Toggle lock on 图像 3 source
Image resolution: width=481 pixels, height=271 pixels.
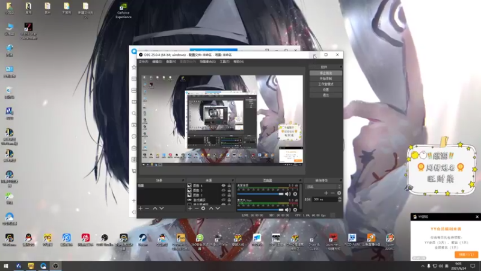click(229, 190)
